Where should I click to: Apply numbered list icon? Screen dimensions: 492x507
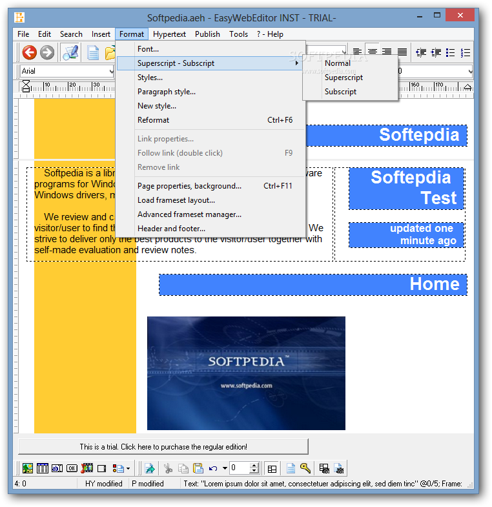[465, 52]
